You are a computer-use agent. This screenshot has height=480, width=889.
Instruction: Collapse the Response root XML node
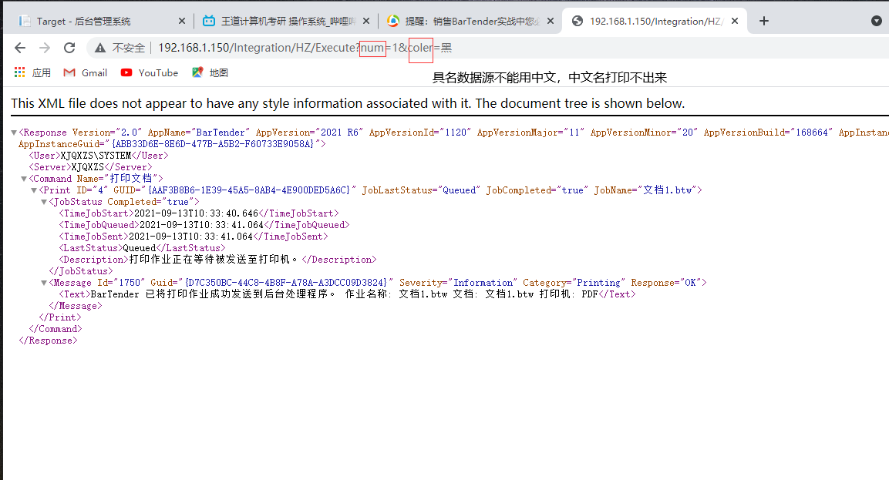(x=14, y=133)
